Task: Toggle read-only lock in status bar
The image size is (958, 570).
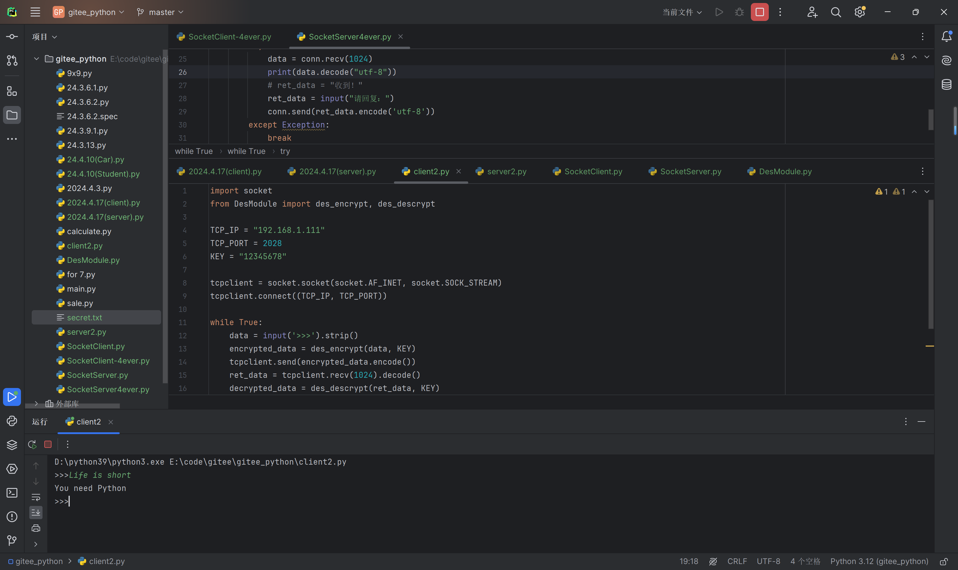Action: tap(943, 562)
